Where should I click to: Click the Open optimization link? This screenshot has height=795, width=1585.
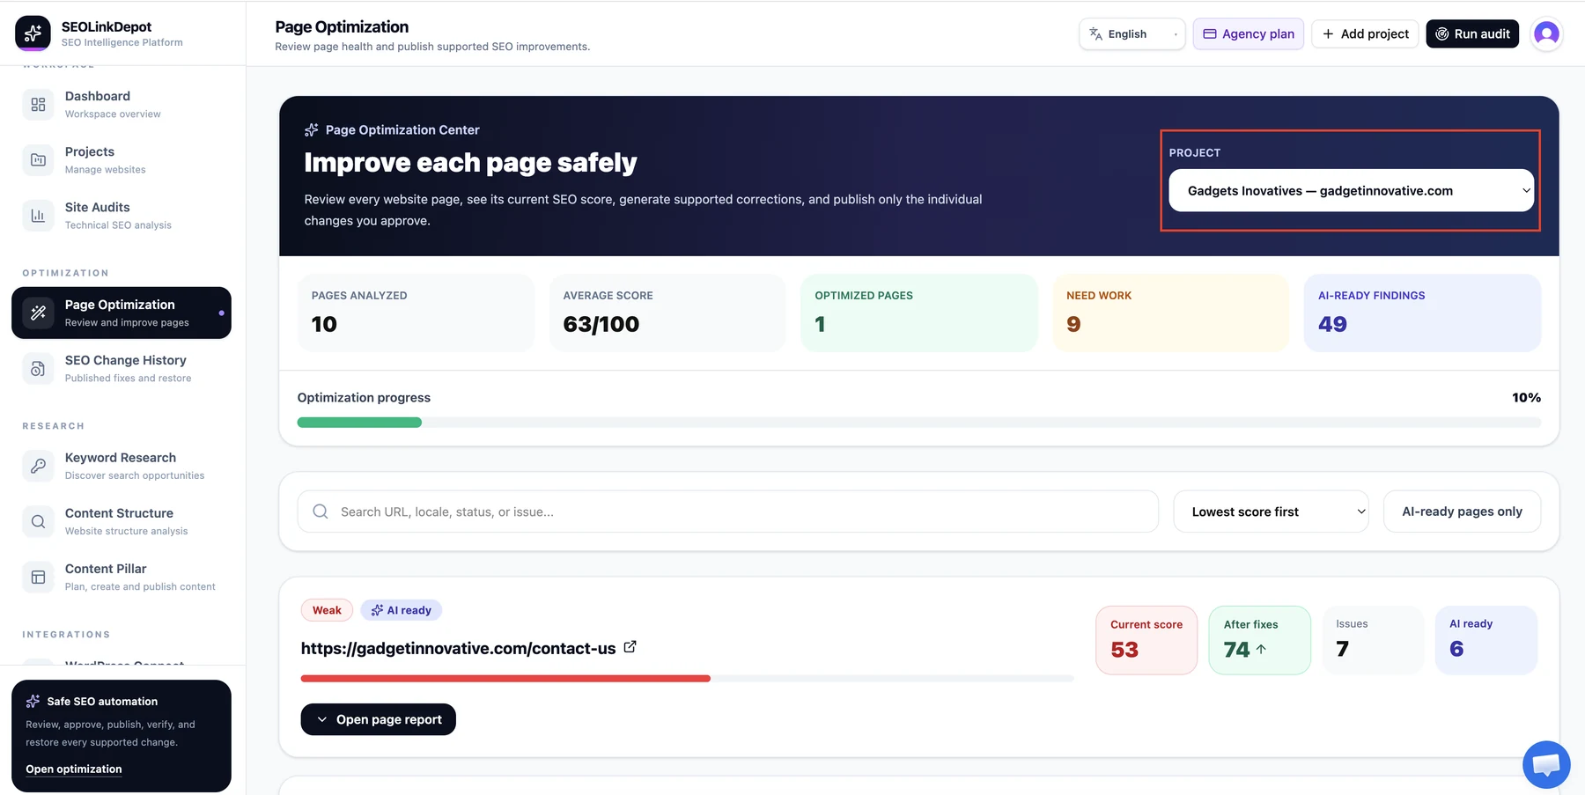tap(74, 769)
